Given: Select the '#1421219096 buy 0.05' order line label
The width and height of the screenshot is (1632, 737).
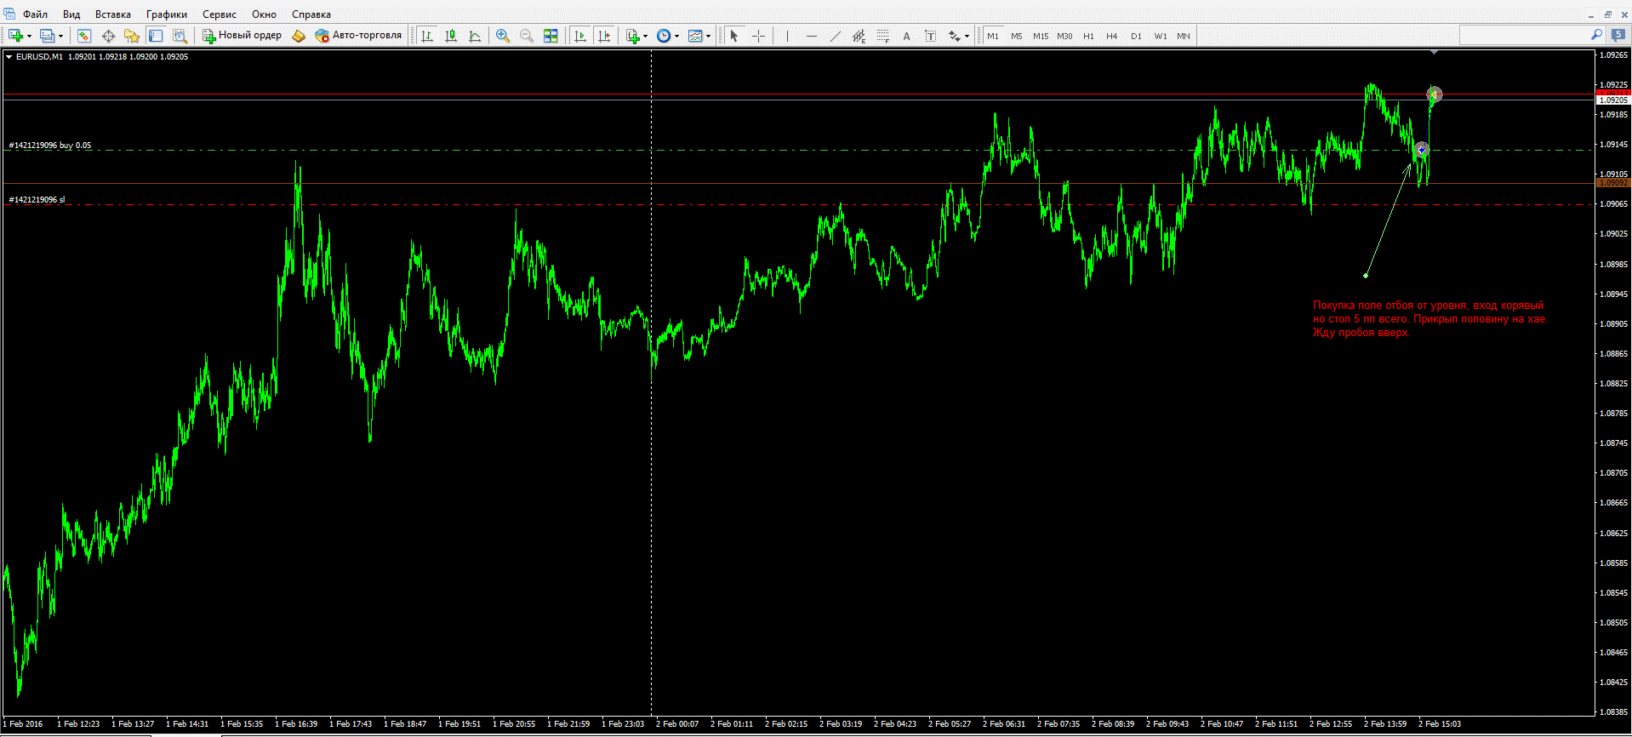Looking at the screenshot, I should pos(50,146).
